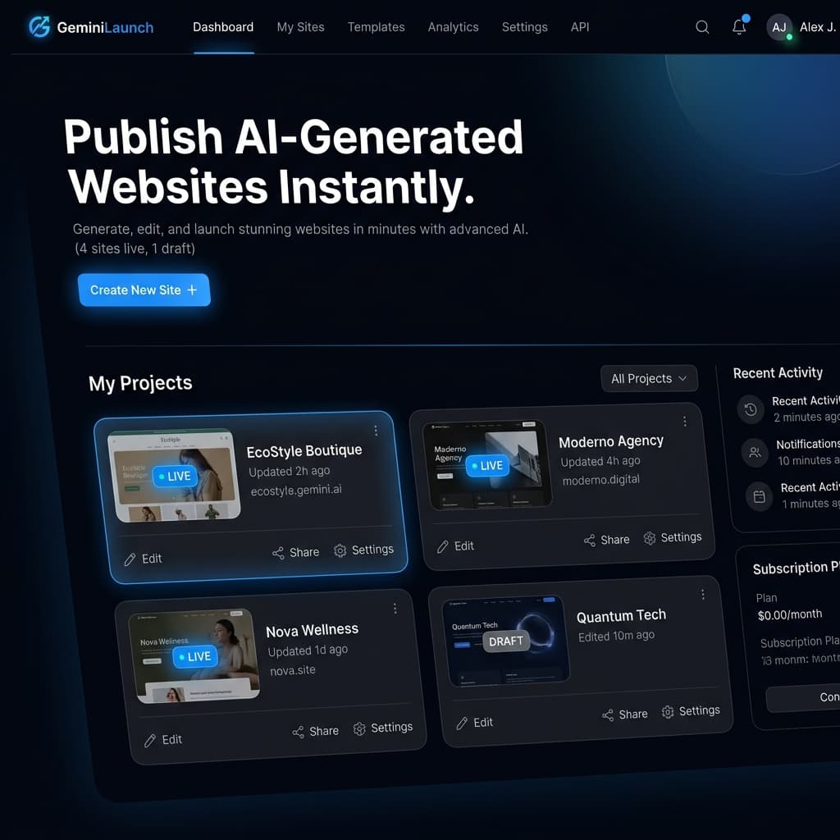This screenshot has height=840, width=840.
Task: Open the three-dot menu on EcoStyle Boutique card
Action: pos(377,430)
